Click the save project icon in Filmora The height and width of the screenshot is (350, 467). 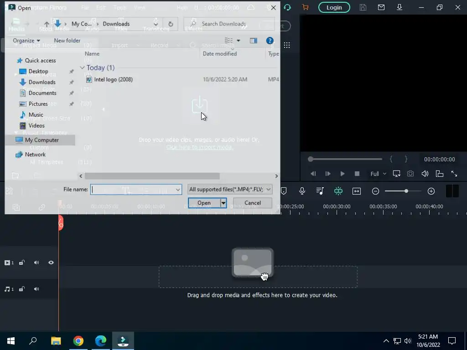point(363,7)
